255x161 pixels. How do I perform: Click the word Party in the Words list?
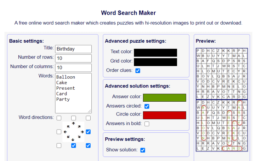pos(63,99)
